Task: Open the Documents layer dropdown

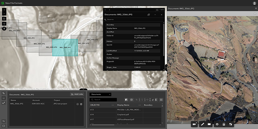Action: pos(100,94)
